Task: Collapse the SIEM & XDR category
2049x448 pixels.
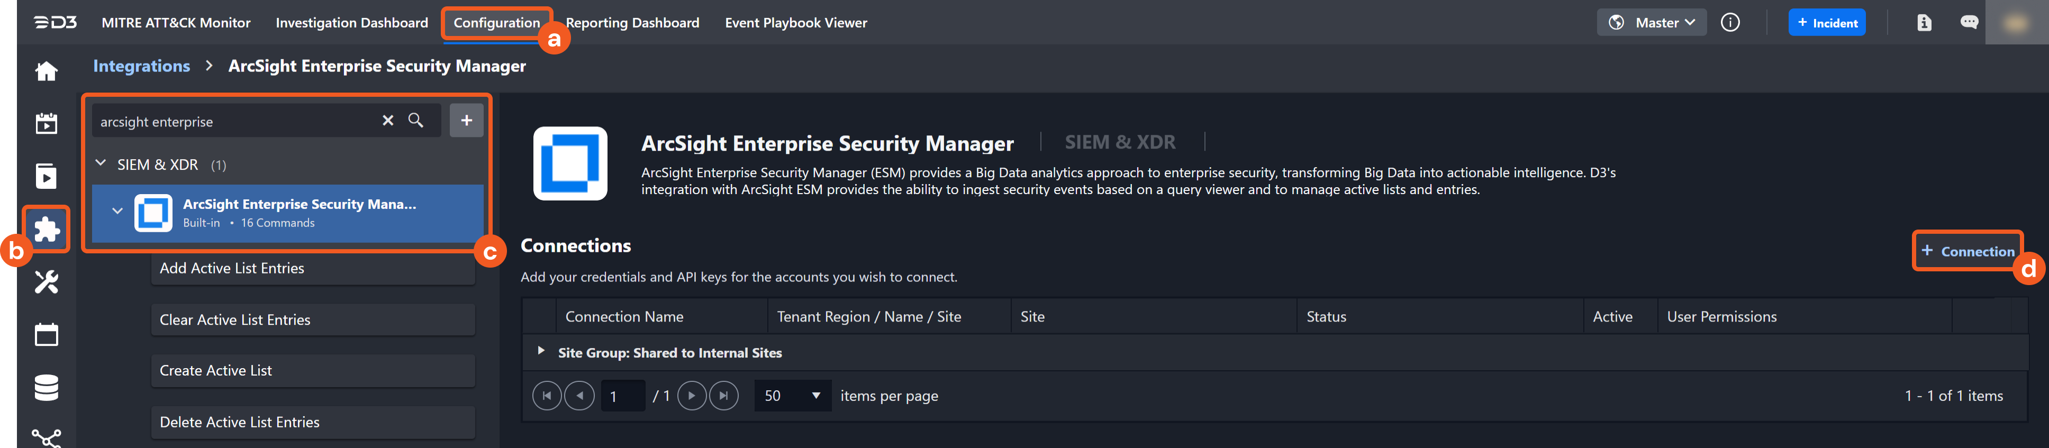Action: tap(101, 163)
